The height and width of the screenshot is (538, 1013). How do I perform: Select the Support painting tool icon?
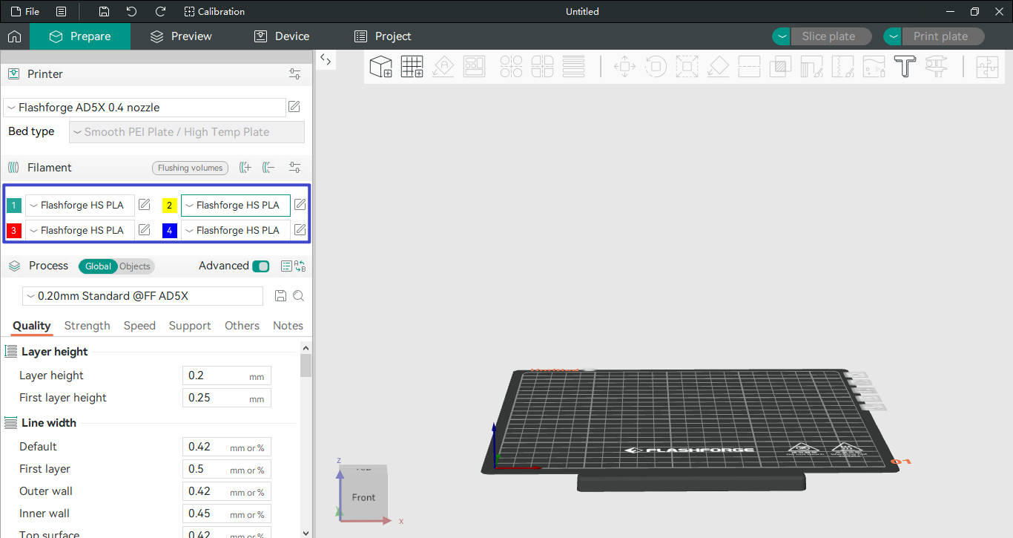pyautogui.click(x=811, y=66)
